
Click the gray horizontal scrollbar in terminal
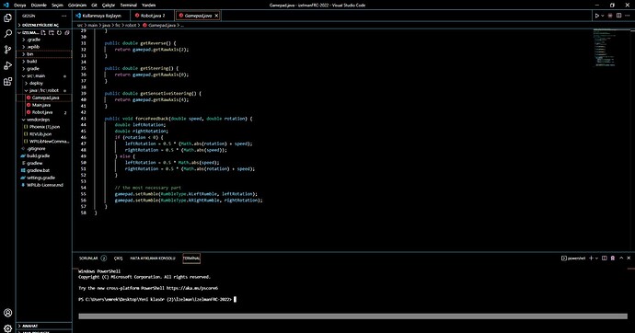352,316
